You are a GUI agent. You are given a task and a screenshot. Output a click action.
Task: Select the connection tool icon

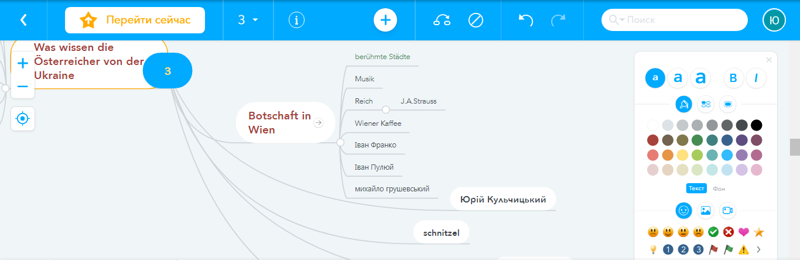[442, 20]
